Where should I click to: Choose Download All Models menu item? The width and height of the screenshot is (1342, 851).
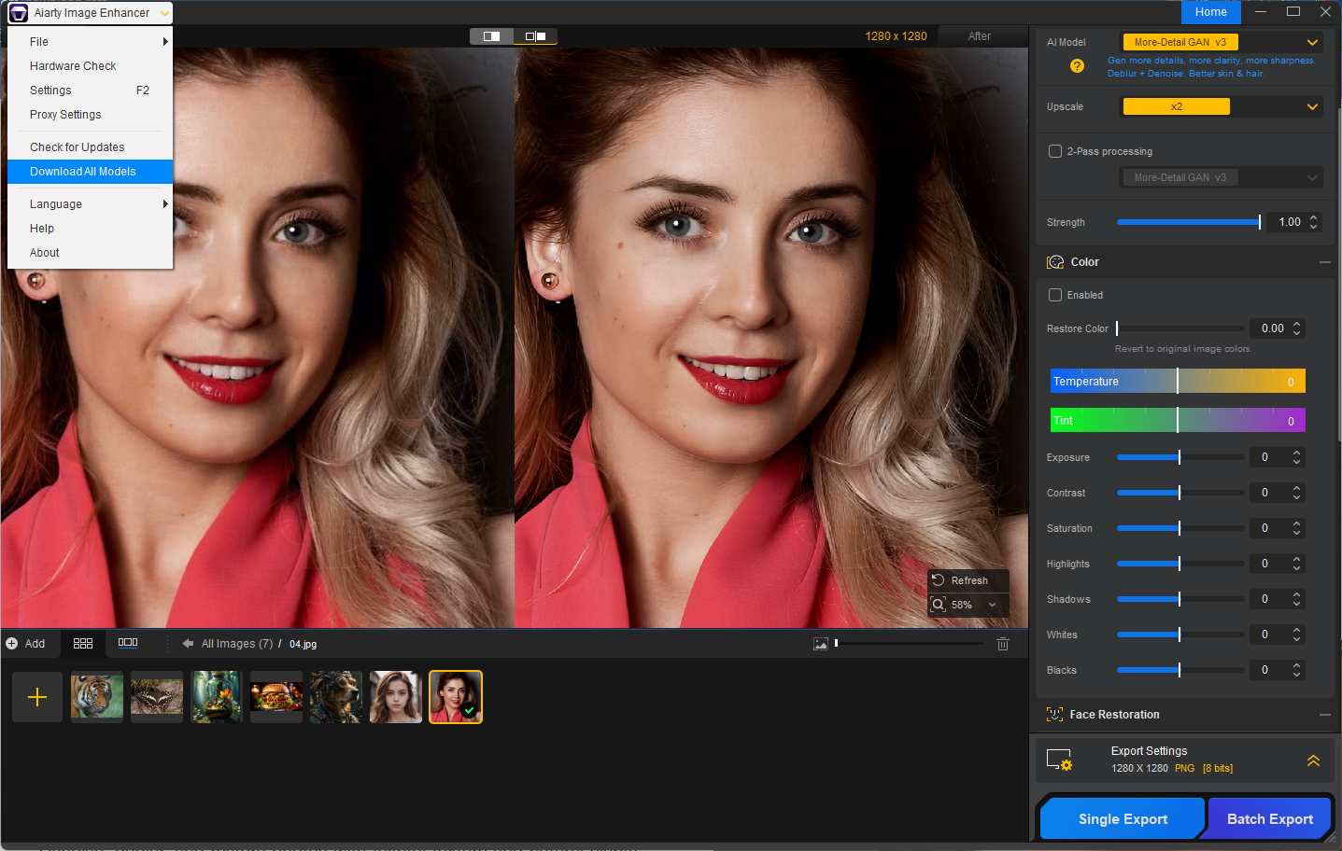83,172
